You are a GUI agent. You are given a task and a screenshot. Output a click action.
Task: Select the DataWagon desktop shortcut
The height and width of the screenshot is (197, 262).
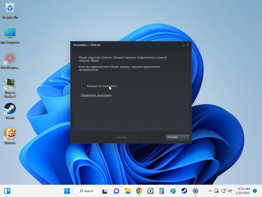(x=10, y=61)
